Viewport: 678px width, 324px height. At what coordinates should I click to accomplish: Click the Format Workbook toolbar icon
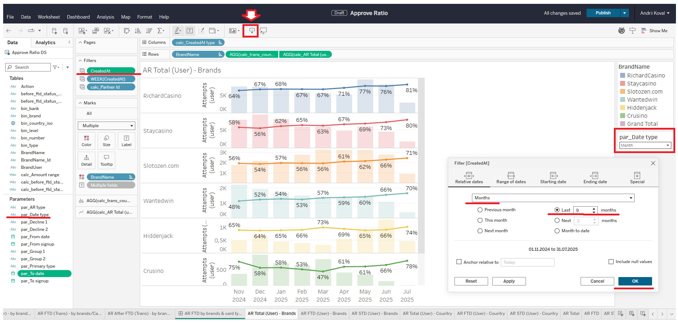click(201, 31)
